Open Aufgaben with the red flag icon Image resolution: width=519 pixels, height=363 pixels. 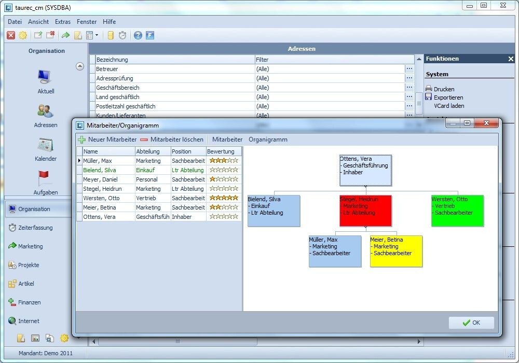(46, 178)
